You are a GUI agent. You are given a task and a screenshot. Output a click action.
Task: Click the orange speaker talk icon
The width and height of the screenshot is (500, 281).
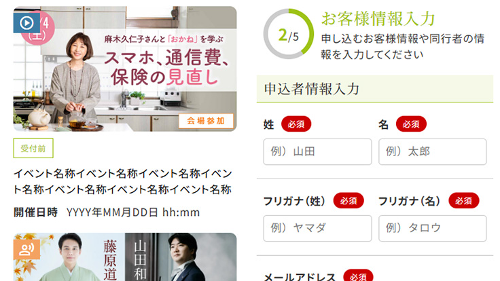[x=26, y=249]
